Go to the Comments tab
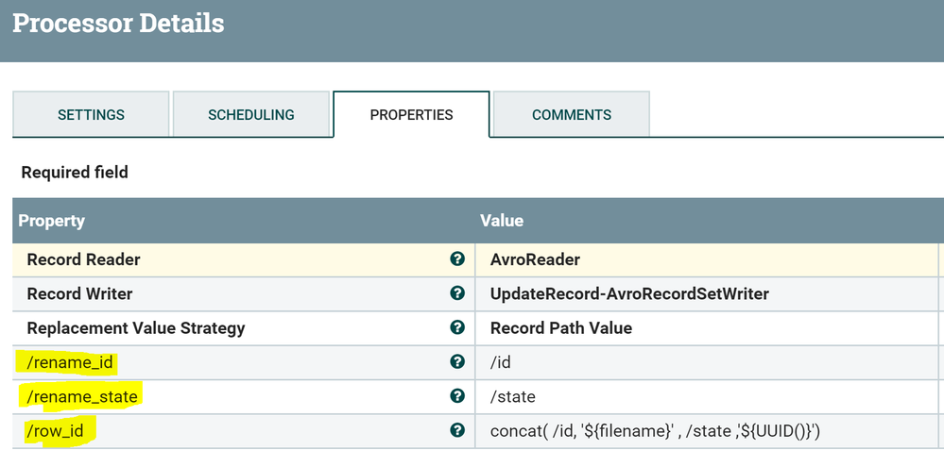The height and width of the screenshot is (450, 944). (x=571, y=115)
